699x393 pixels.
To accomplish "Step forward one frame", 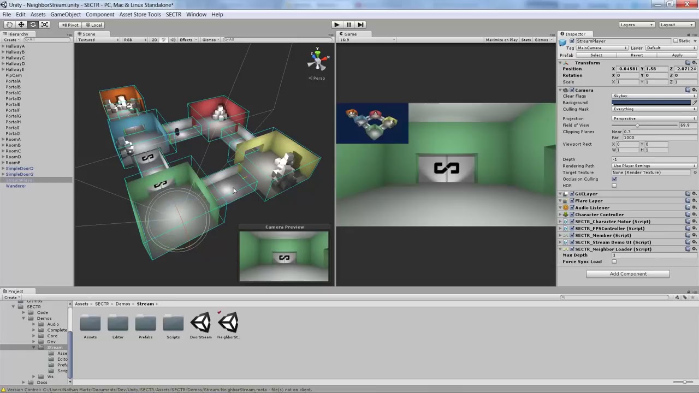I will 360,25.
